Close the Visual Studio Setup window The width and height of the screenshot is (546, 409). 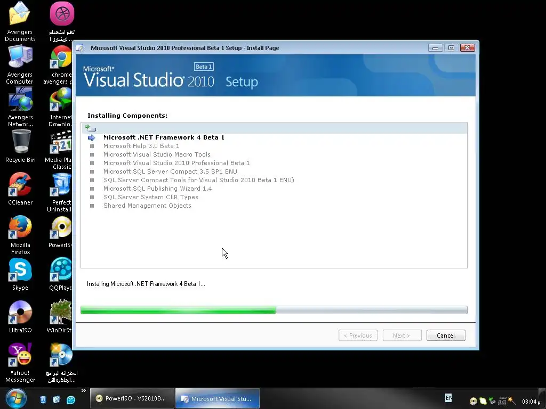coord(467,47)
